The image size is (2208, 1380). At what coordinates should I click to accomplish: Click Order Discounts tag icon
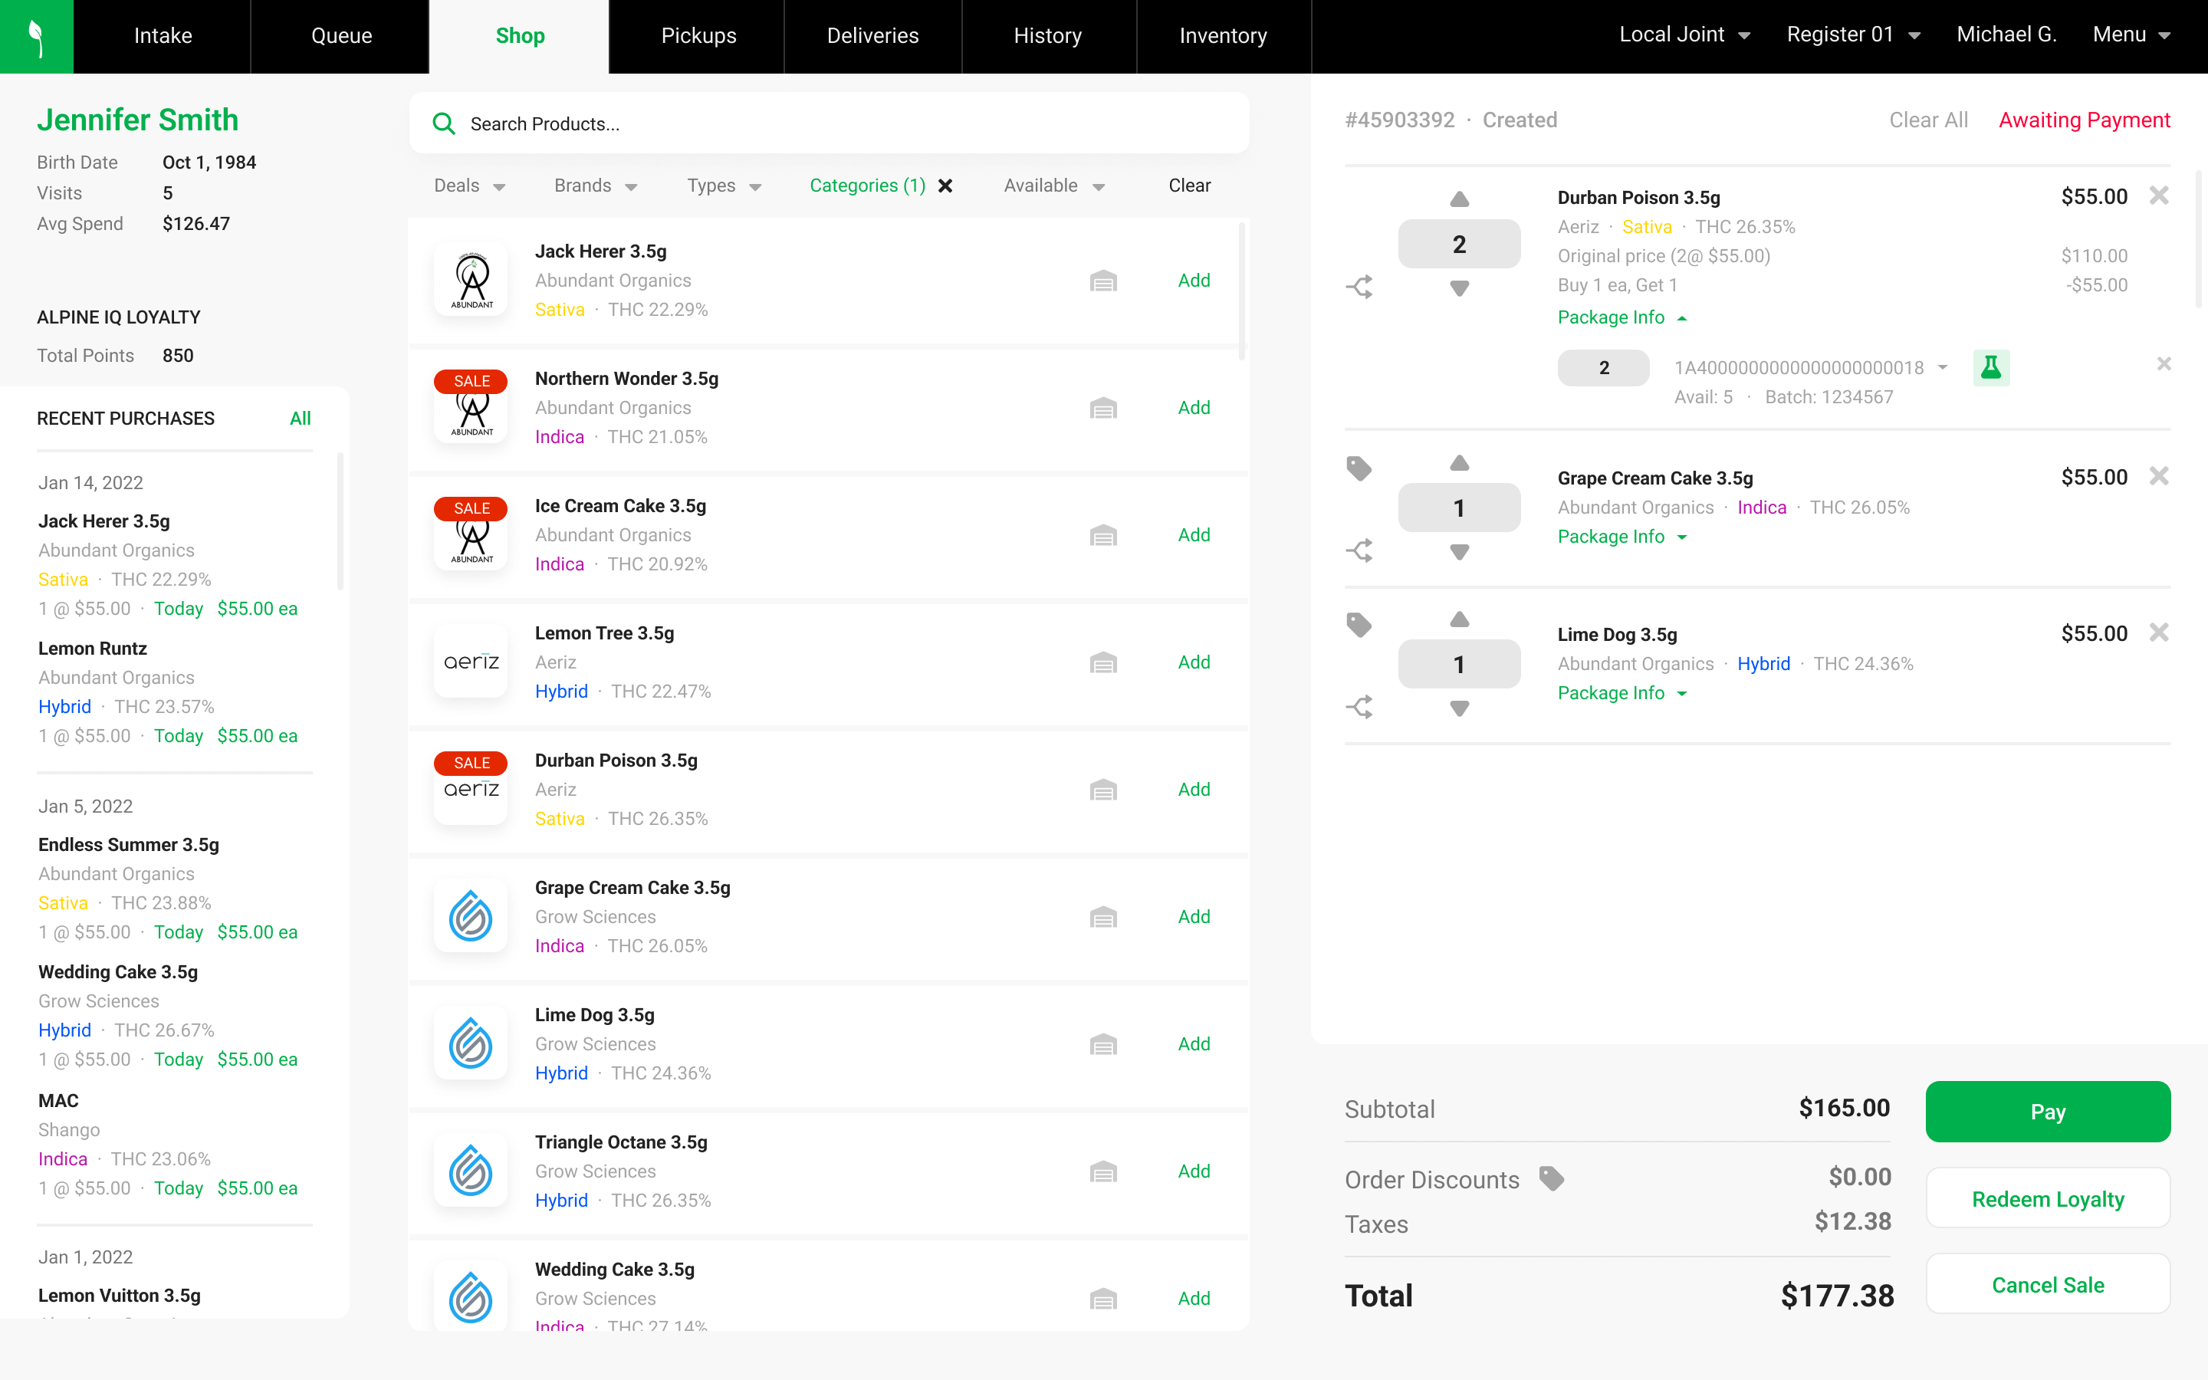tap(1551, 1178)
